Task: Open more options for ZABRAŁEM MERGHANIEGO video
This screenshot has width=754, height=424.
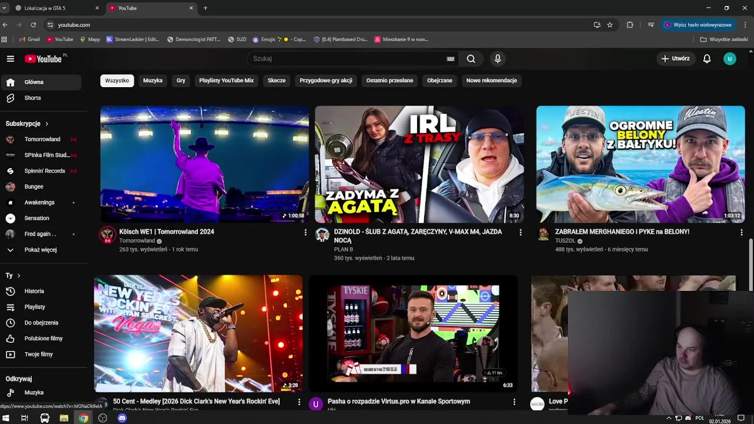Action: point(741,233)
